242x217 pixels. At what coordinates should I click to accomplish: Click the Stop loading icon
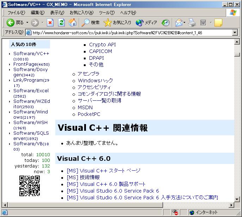[x=50, y=23]
